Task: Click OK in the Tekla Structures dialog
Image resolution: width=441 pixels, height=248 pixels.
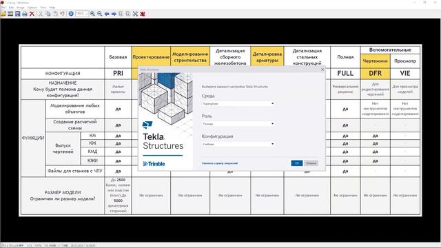Action: [x=297, y=163]
